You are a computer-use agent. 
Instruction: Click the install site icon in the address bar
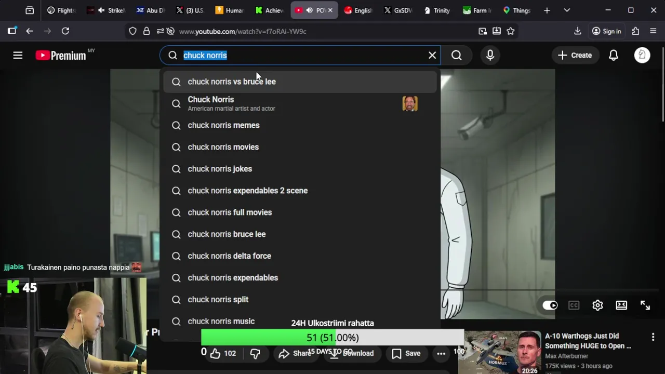pyautogui.click(x=497, y=31)
